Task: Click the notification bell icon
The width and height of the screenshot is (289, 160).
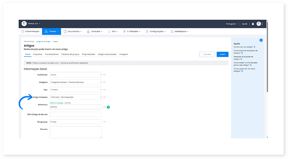Action: (253, 24)
